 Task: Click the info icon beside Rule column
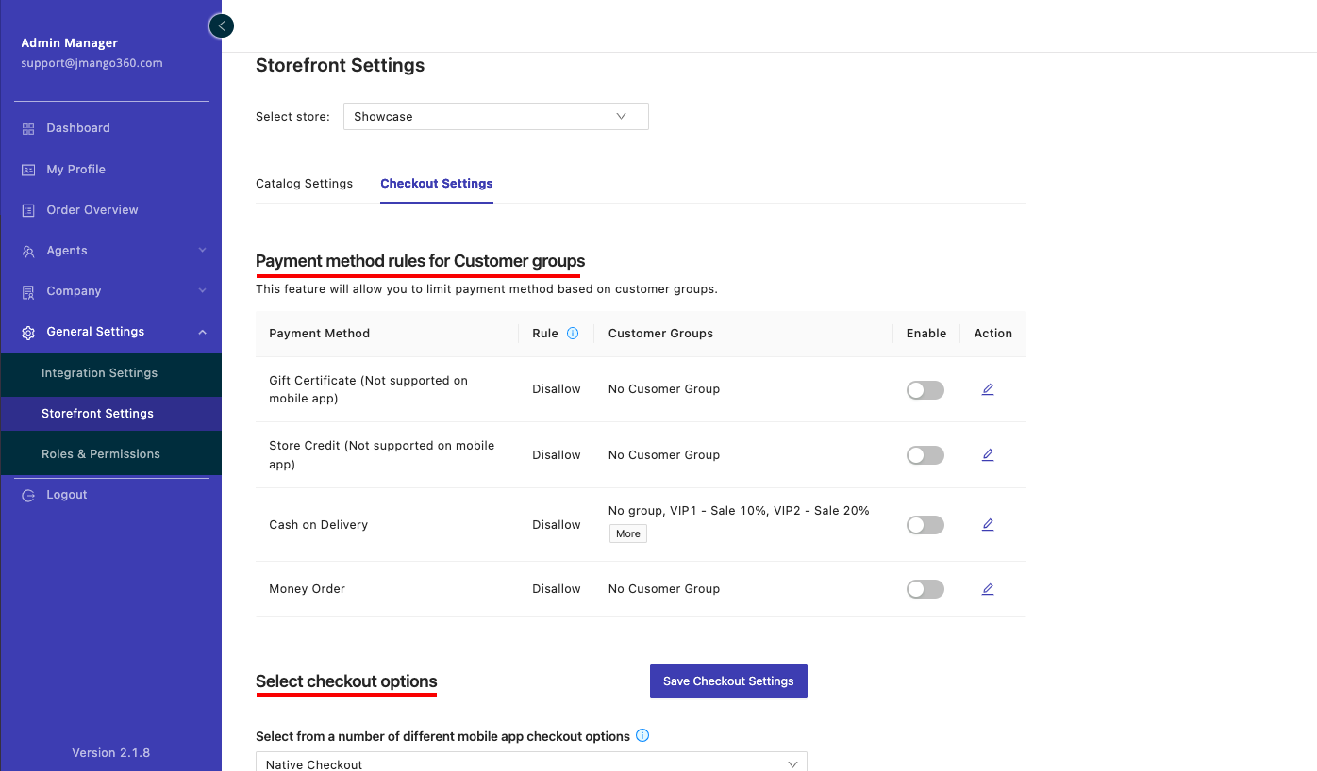pos(573,334)
